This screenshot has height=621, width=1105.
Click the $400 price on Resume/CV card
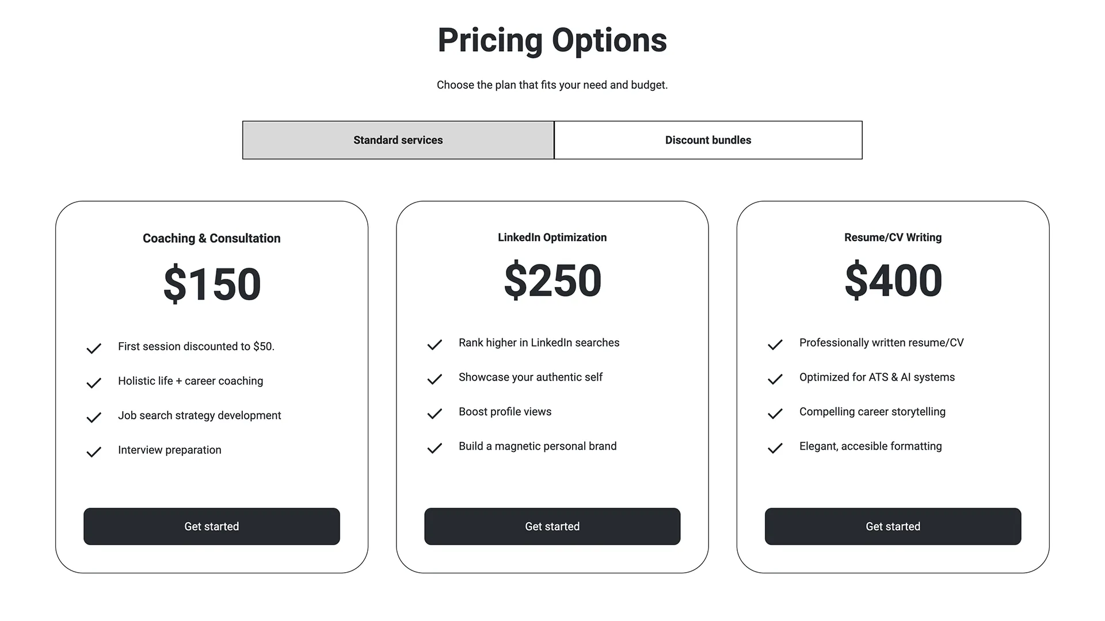893,280
